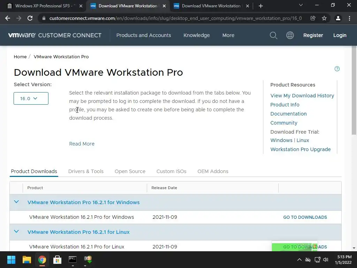Viewport: 357px width, 268px height.
Task: Switch to Drivers & Tools tab
Action: click(86, 171)
